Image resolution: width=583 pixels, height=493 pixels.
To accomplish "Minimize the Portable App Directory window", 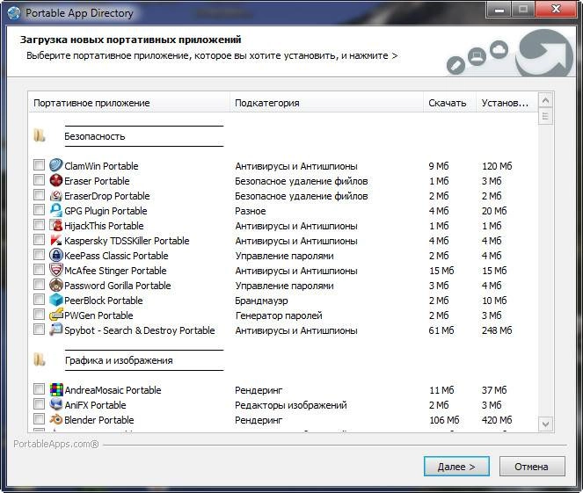I will (499, 10).
